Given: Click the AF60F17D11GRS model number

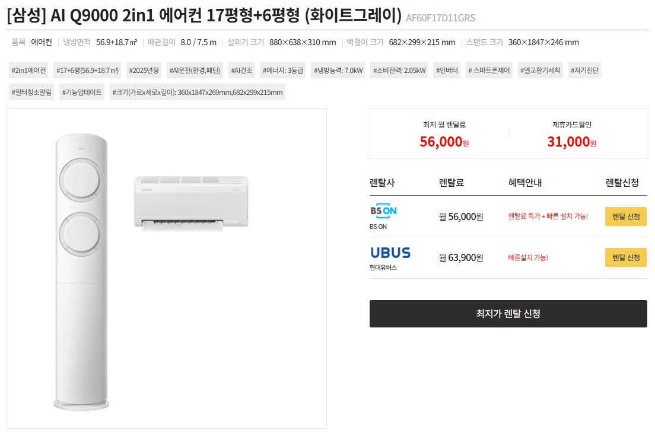Looking at the screenshot, I should pos(440,18).
